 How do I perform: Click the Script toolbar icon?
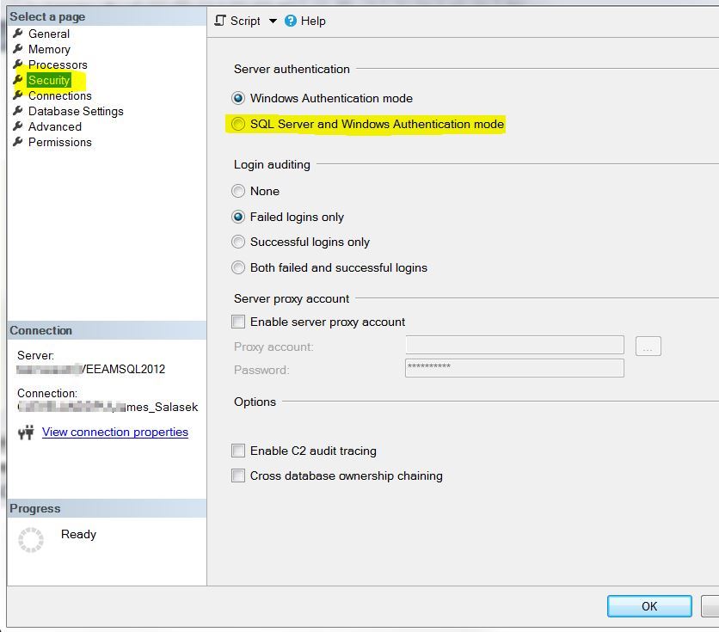(221, 21)
